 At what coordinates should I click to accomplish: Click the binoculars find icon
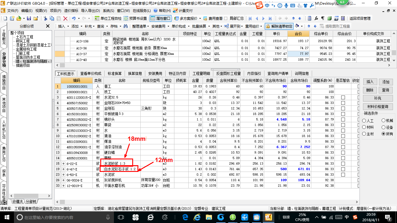[x=126, y=26]
